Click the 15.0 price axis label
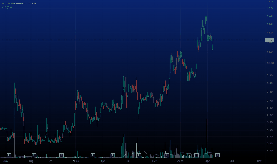The width and height of the screenshot is (277, 164). pos(270,16)
